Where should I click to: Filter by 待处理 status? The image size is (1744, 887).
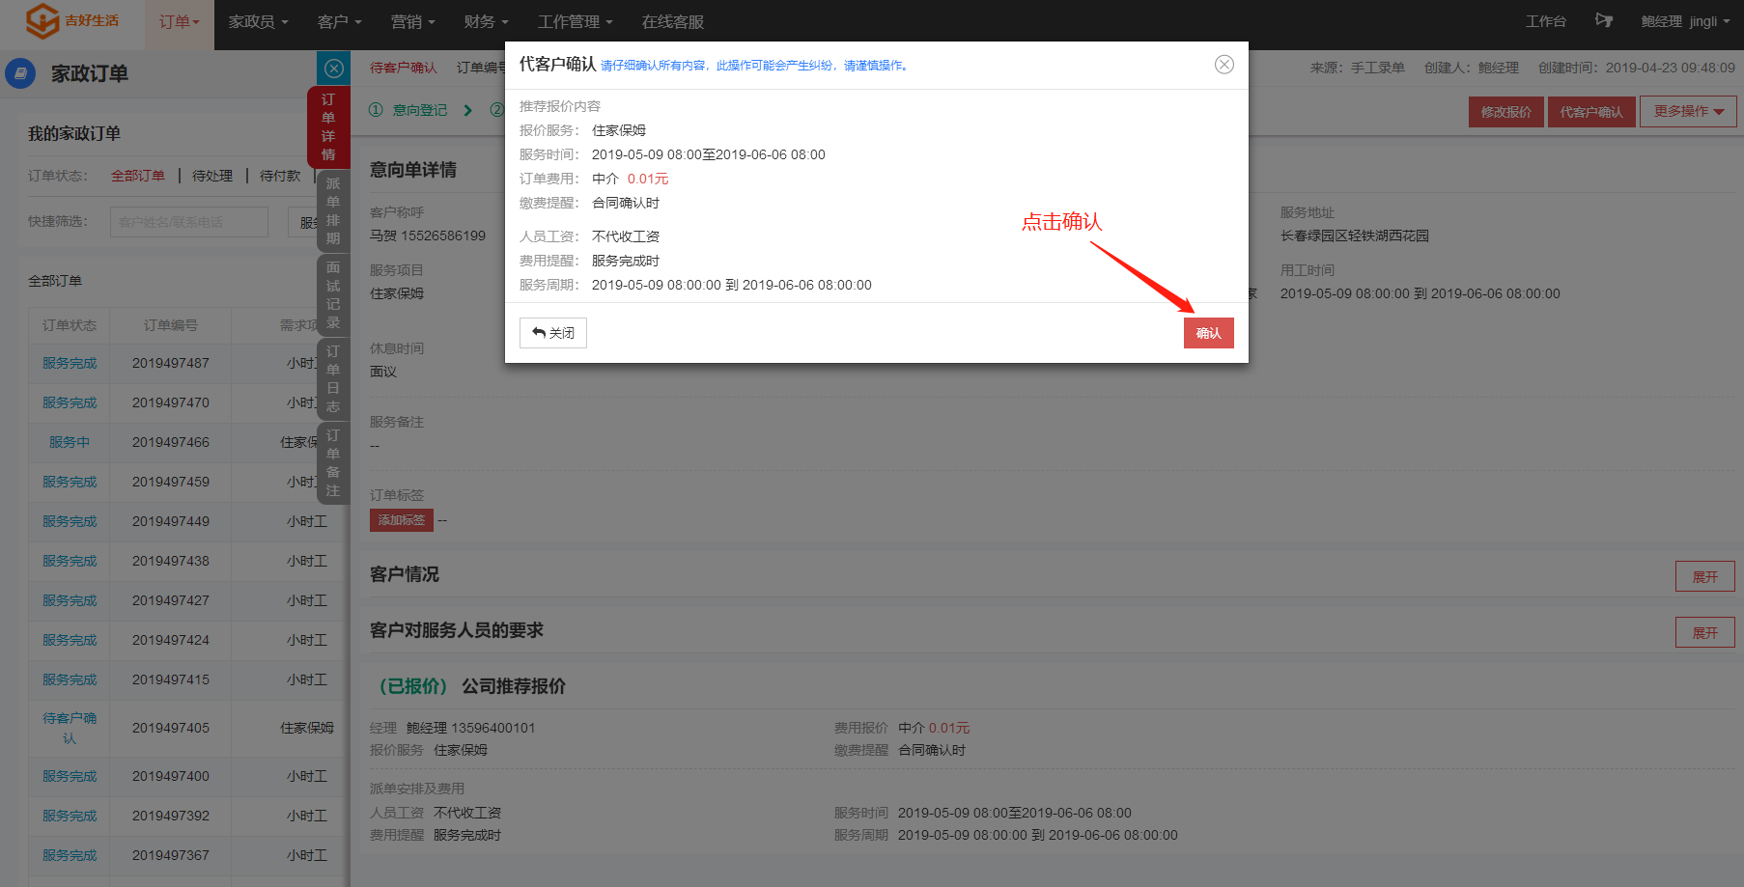(x=212, y=176)
